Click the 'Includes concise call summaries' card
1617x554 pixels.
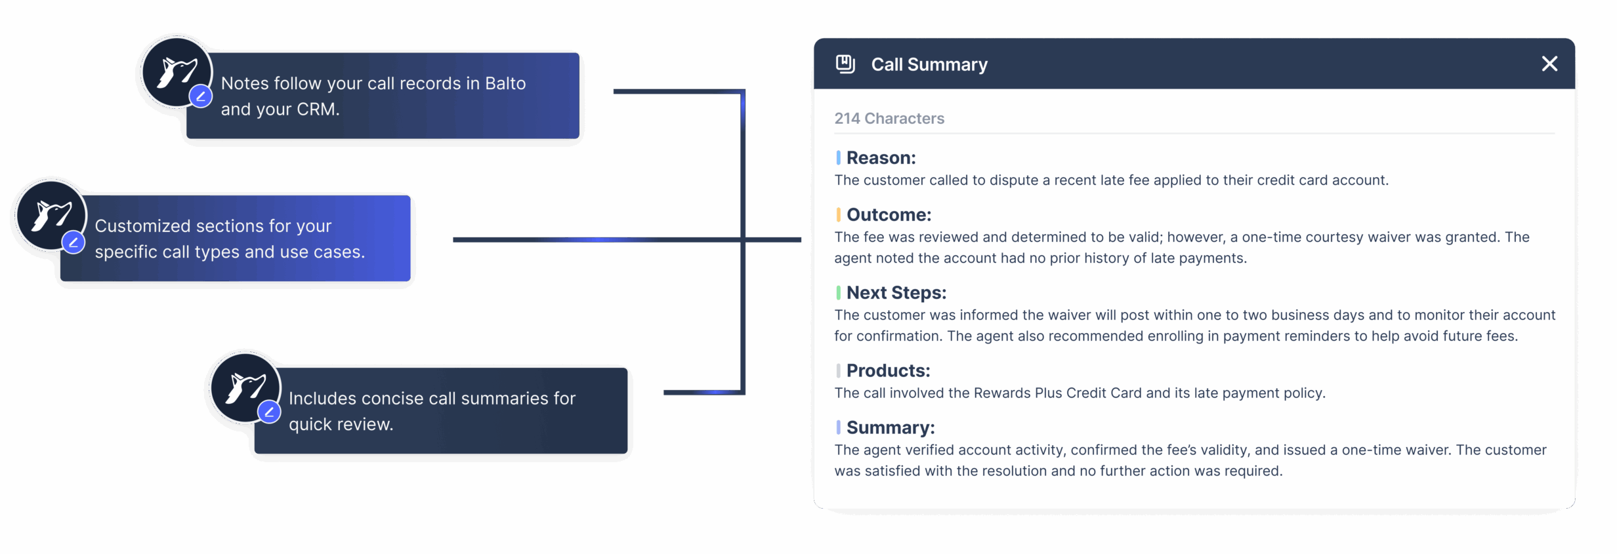[441, 411]
